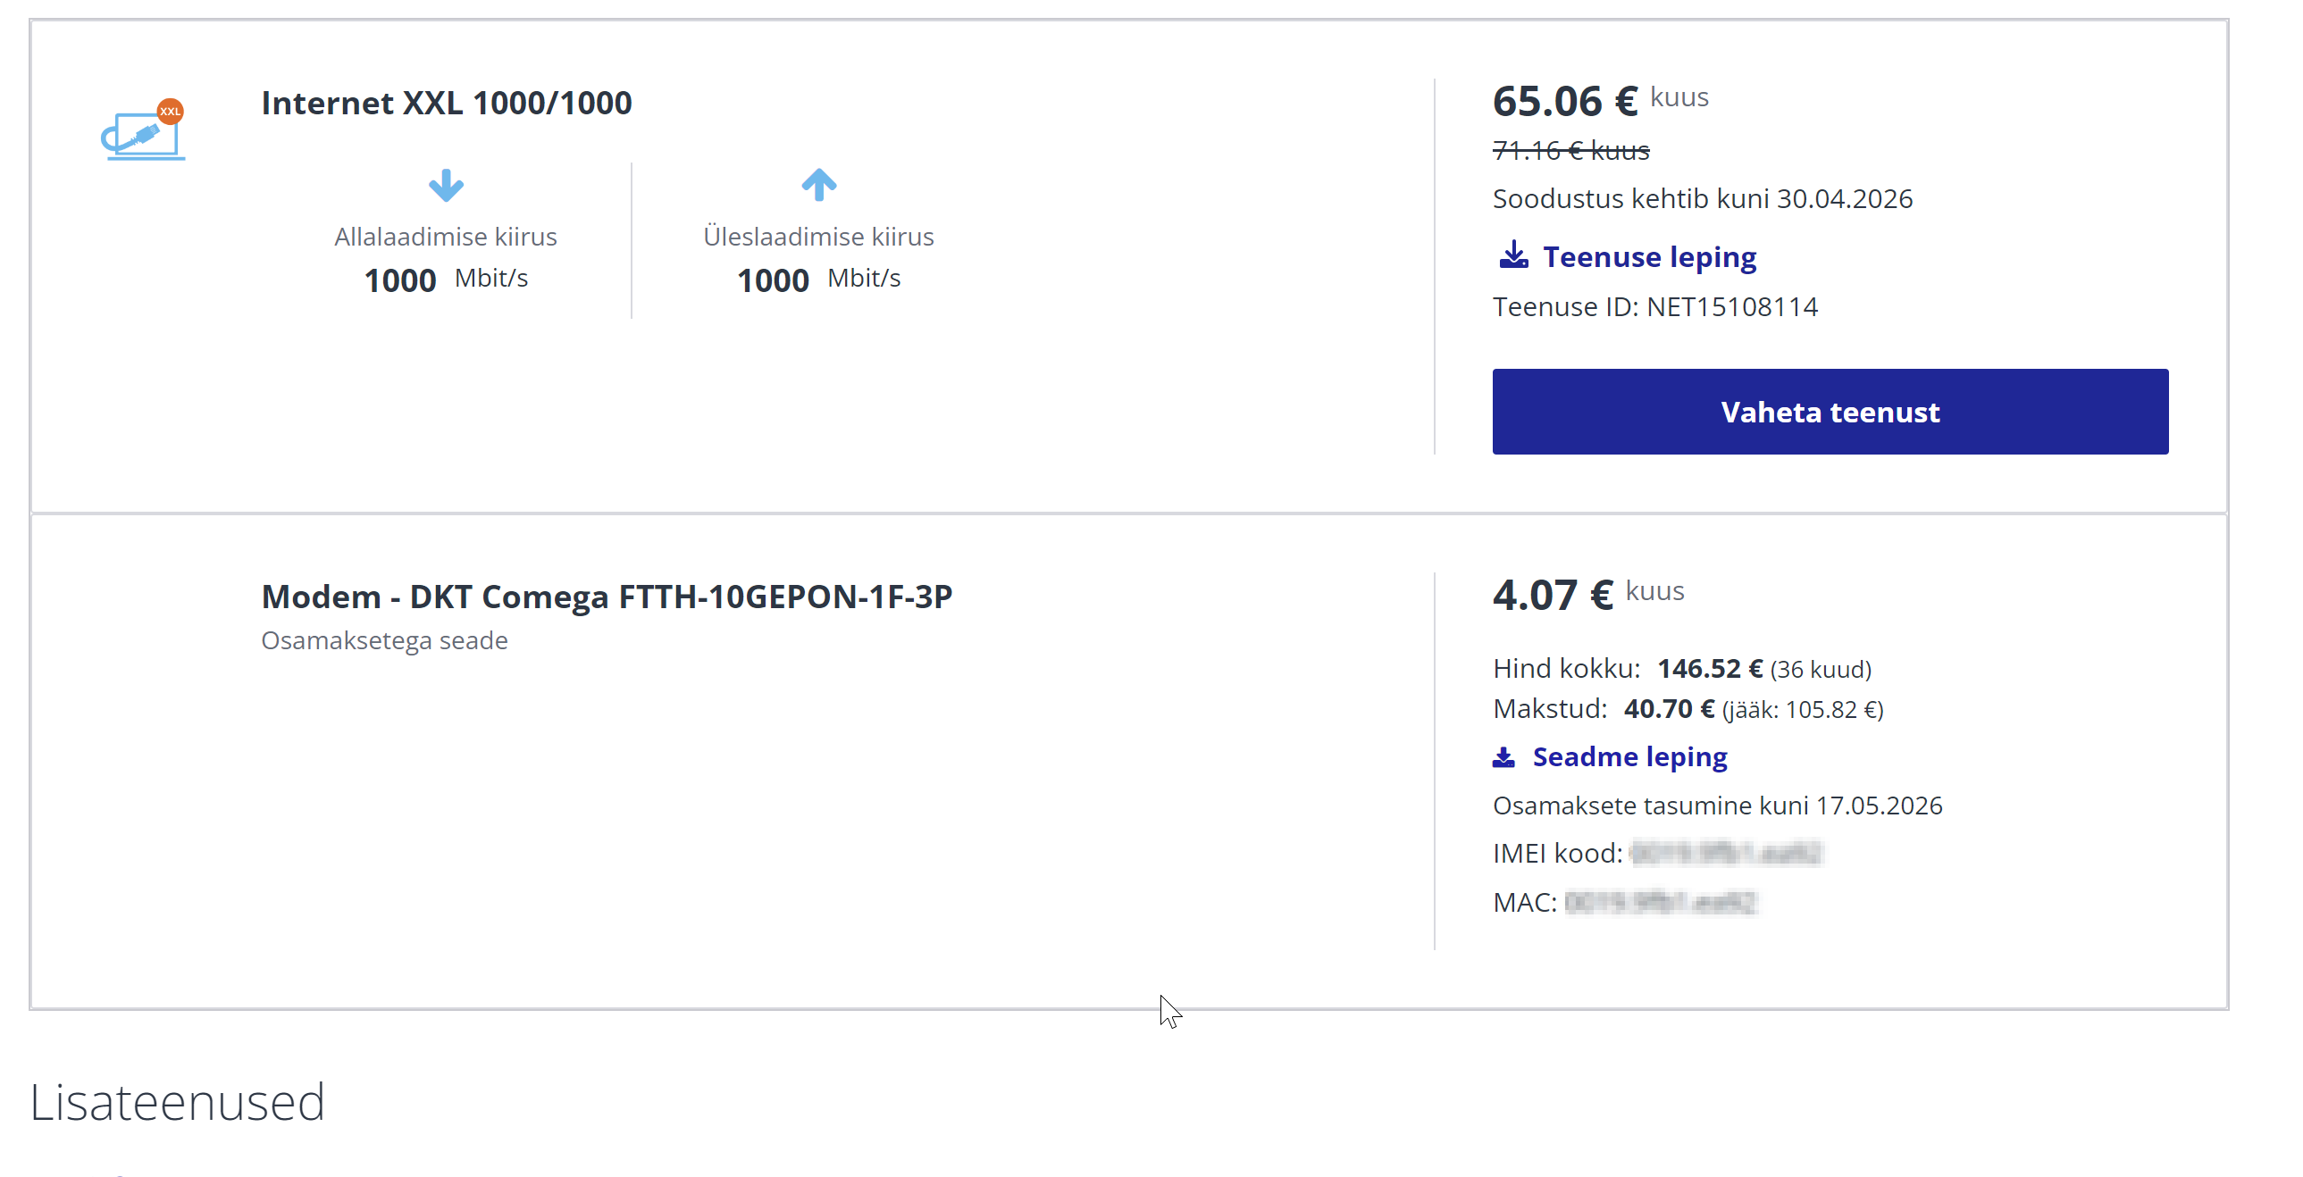Screen dimensions: 2303x1177
Task: Open the Teenuse leping link
Action: [x=1649, y=256]
